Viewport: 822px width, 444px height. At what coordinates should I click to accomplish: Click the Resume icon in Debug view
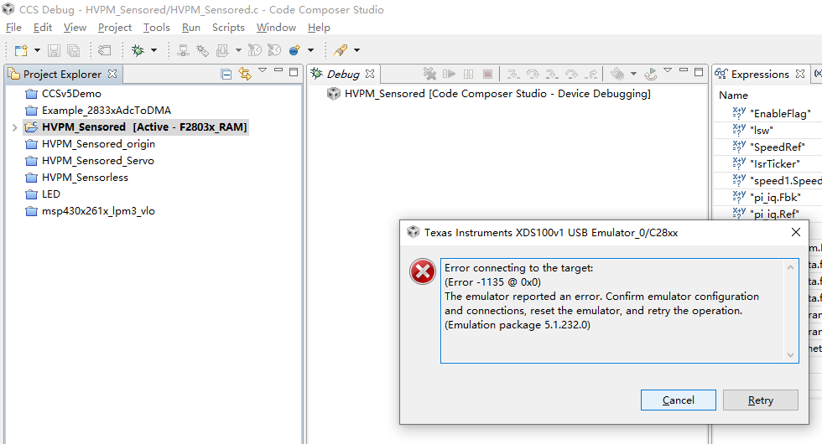[449, 75]
